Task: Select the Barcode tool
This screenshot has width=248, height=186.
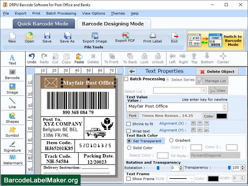Action: (12, 73)
